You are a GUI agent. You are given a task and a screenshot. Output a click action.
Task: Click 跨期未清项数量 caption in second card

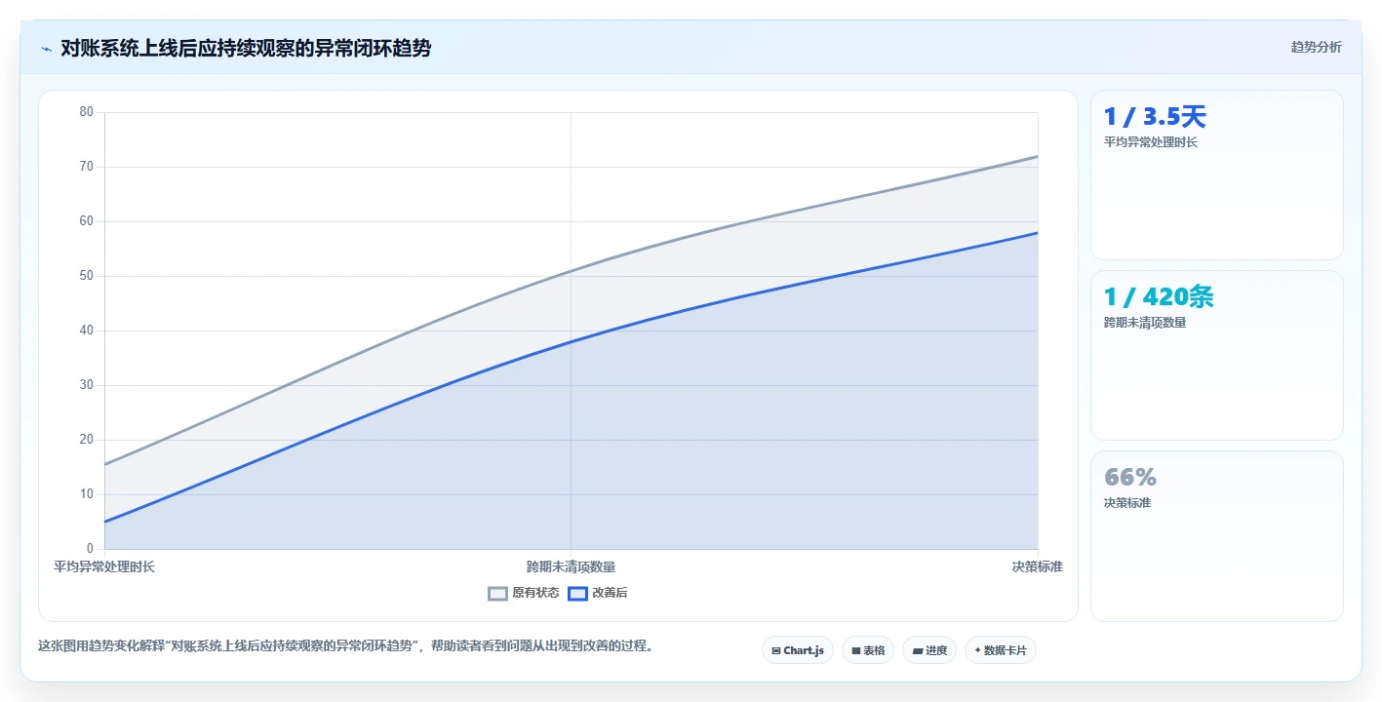(x=1145, y=323)
